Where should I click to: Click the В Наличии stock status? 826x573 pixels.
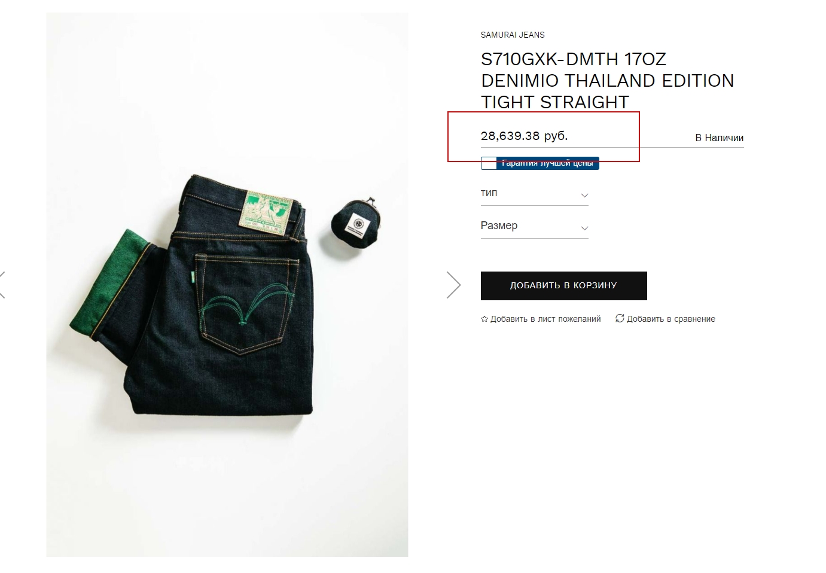point(720,138)
